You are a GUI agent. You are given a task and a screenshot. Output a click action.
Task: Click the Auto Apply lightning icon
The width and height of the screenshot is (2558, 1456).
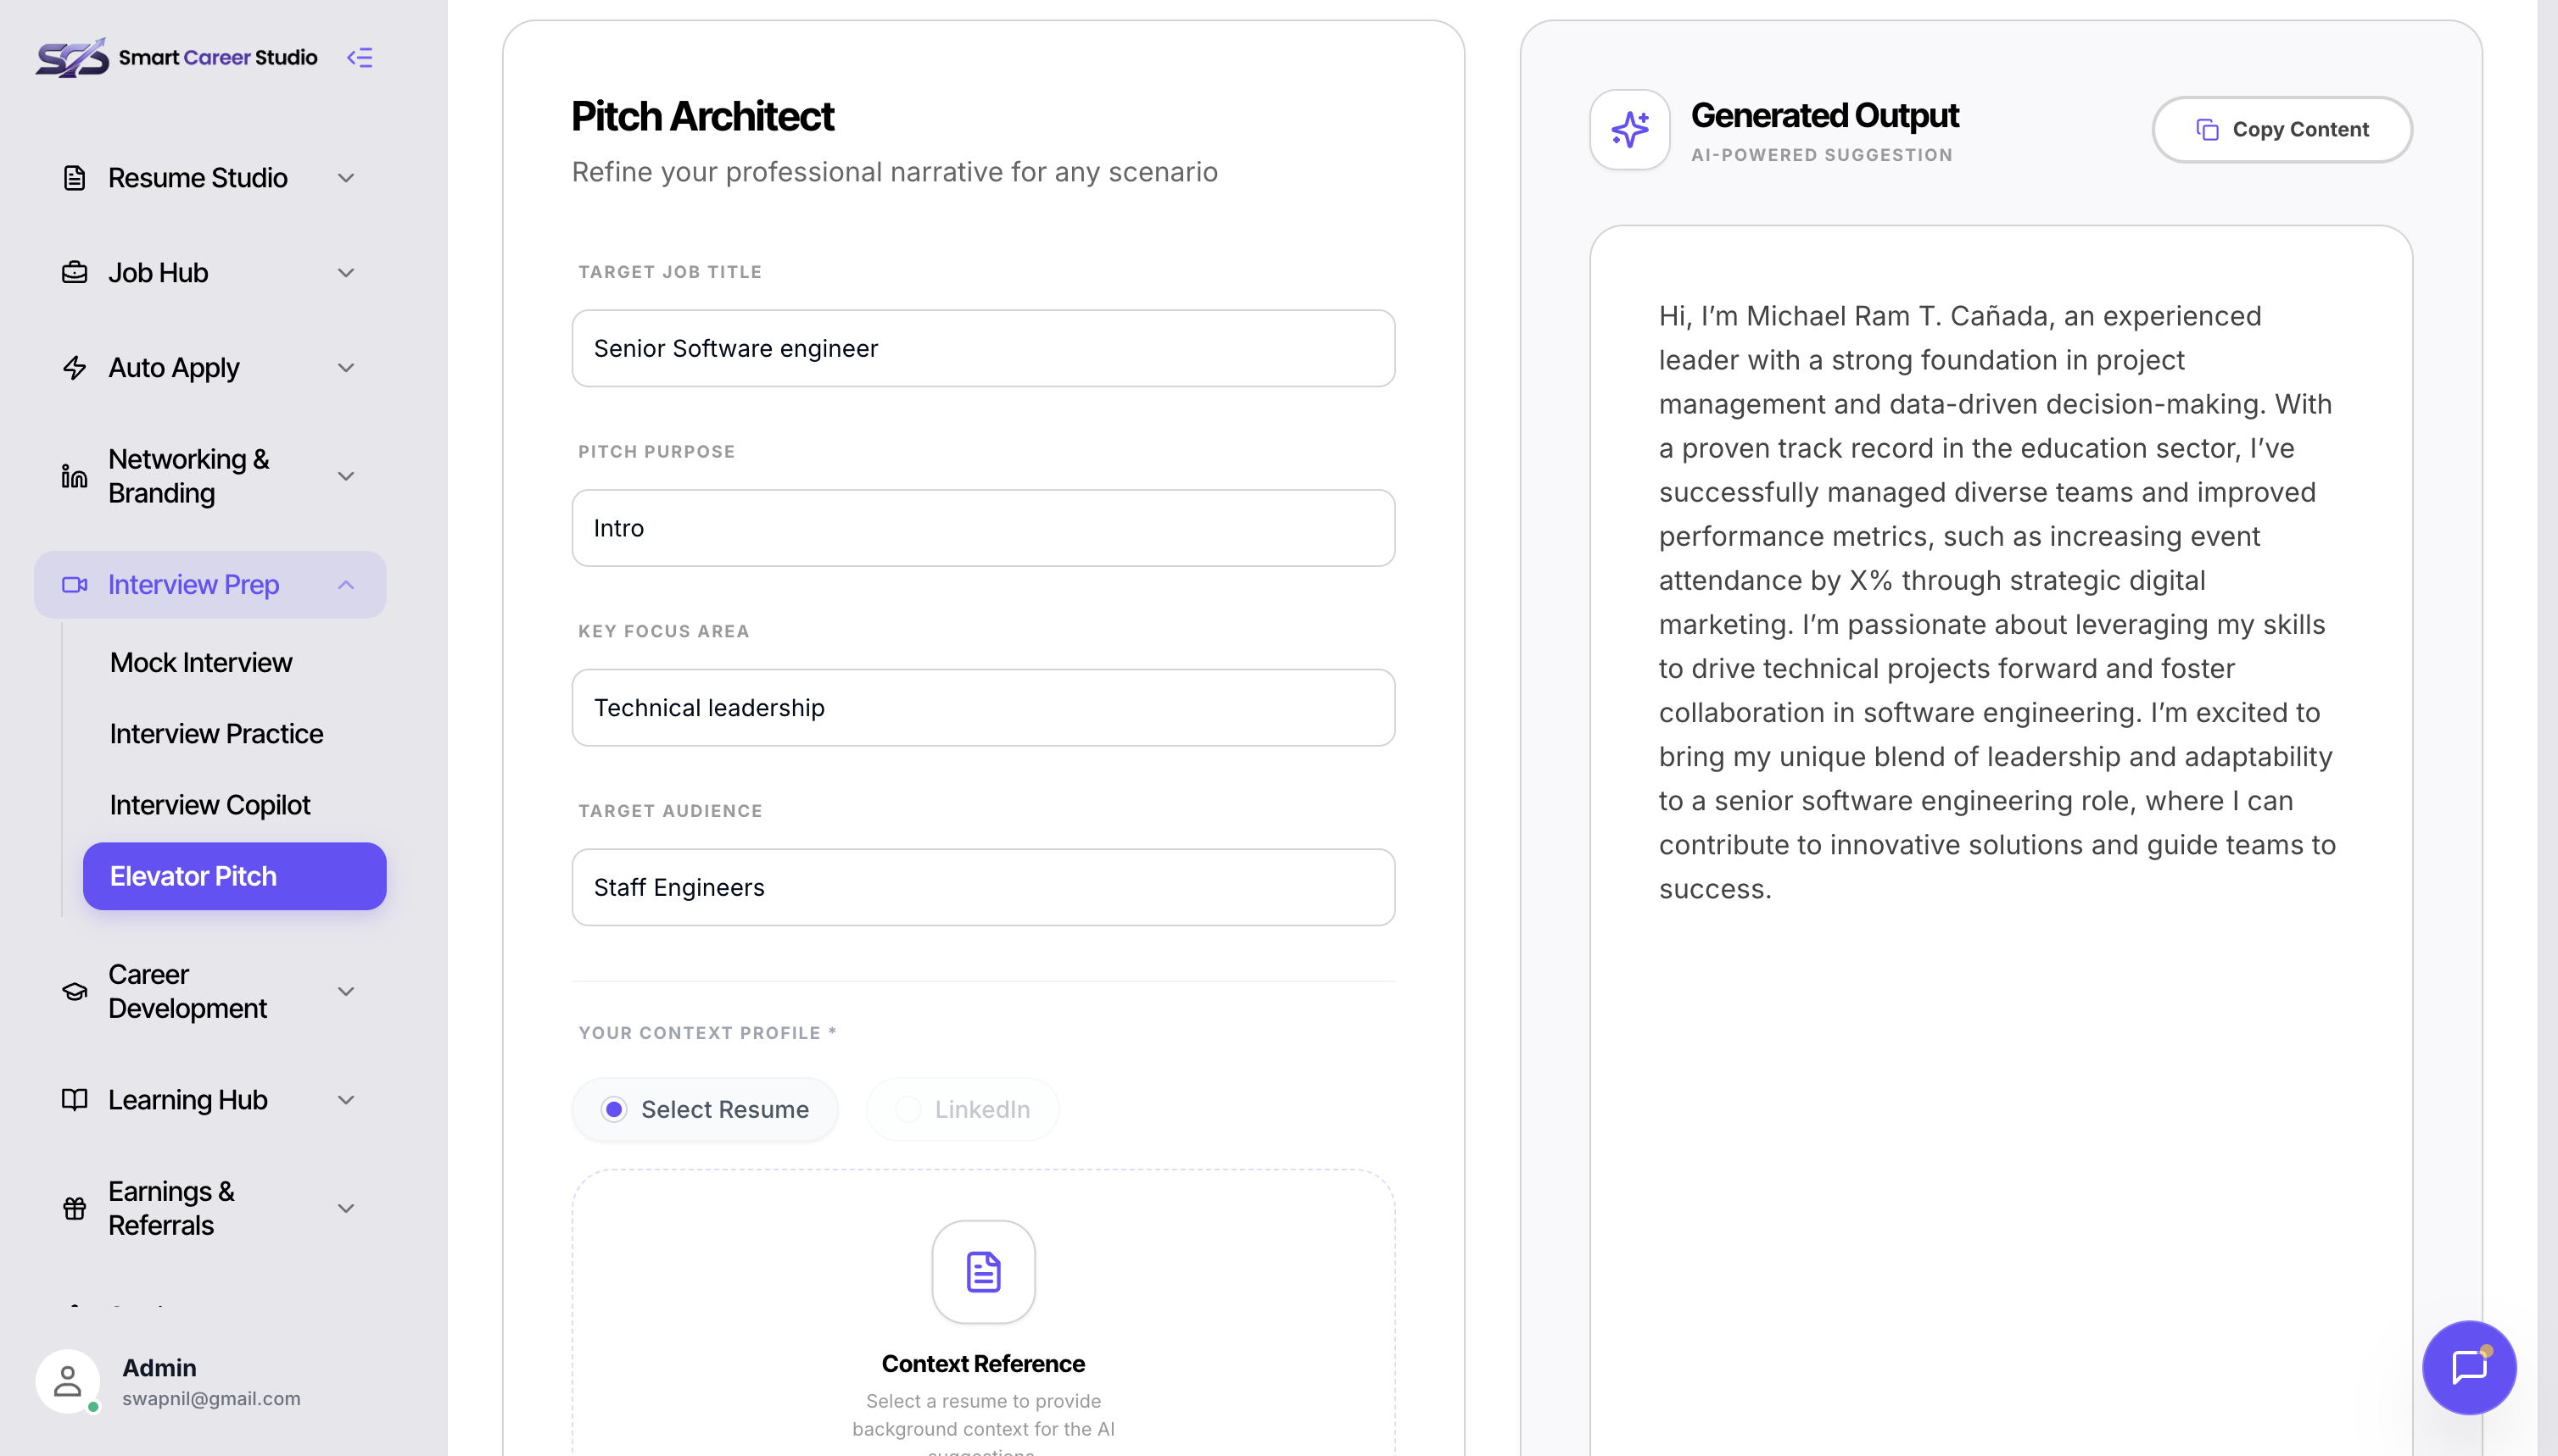pos(74,368)
